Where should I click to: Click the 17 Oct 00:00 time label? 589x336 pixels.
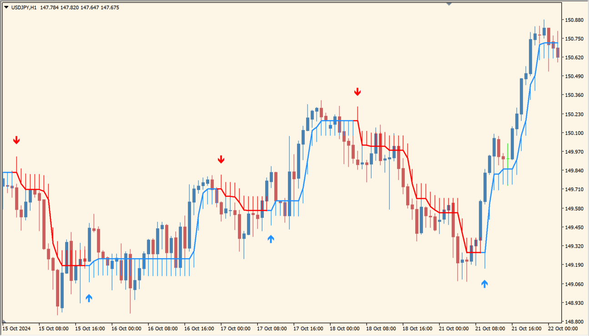coord(236,328)
